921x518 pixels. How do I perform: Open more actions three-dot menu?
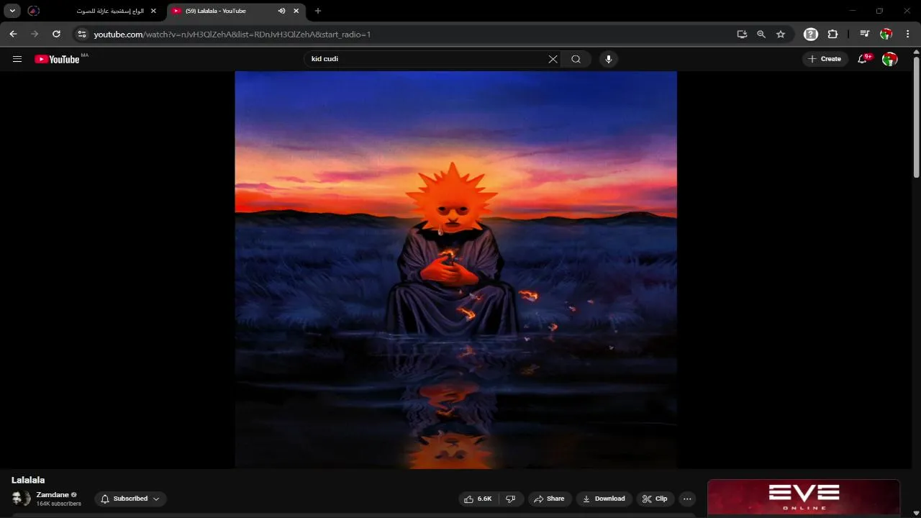pos(687,499)
